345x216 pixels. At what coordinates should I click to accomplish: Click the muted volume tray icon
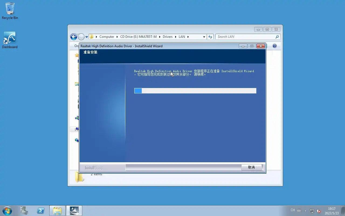pos(319,211)
